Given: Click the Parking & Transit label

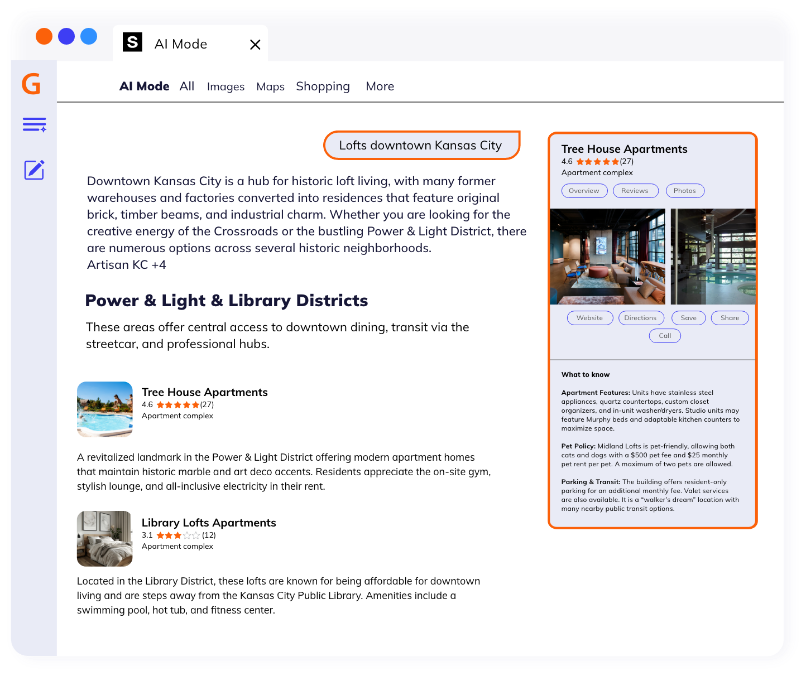Looking at the screenshot, I should tap(591, 482).
